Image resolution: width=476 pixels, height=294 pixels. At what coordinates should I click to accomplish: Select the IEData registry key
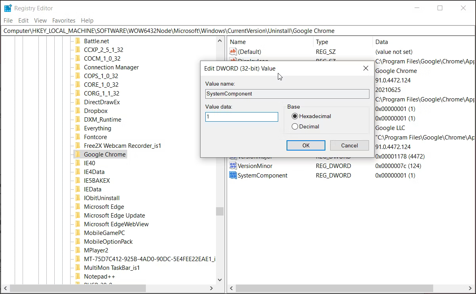(x=93, y=189)
